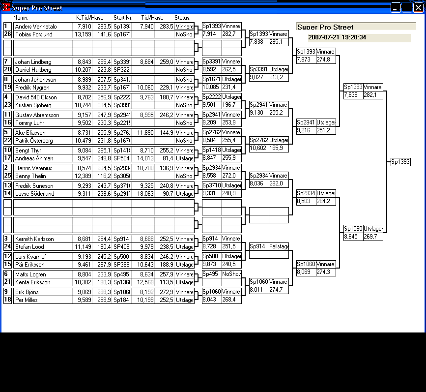Select the Henric Varenius name field
The height and width of the screenshot is (392, 426).
click(42, 168)
